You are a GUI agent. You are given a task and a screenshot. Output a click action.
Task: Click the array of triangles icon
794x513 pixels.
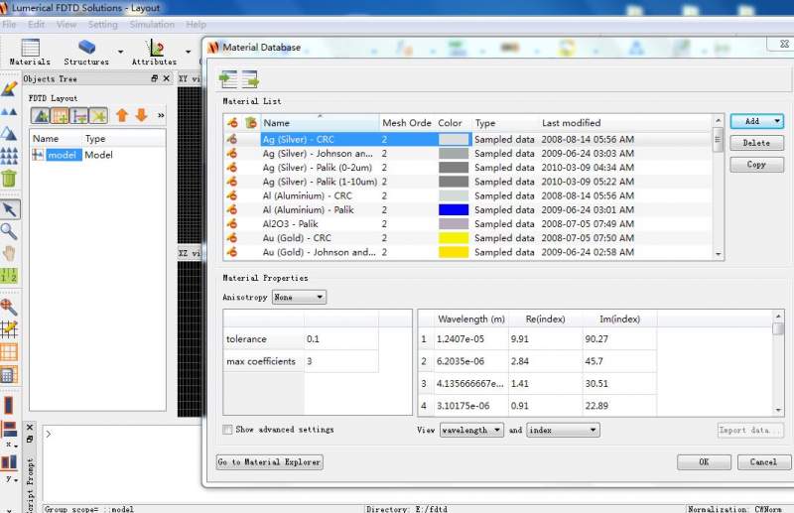[x=9, y=156]
